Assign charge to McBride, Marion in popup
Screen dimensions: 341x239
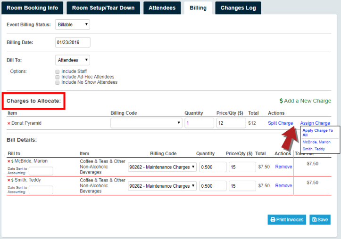[x=316, y=142]
